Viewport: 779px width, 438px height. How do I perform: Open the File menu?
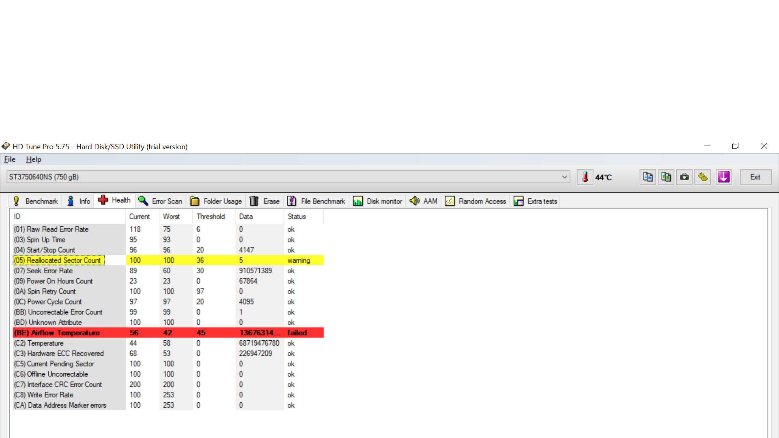(x=10, y=159)
